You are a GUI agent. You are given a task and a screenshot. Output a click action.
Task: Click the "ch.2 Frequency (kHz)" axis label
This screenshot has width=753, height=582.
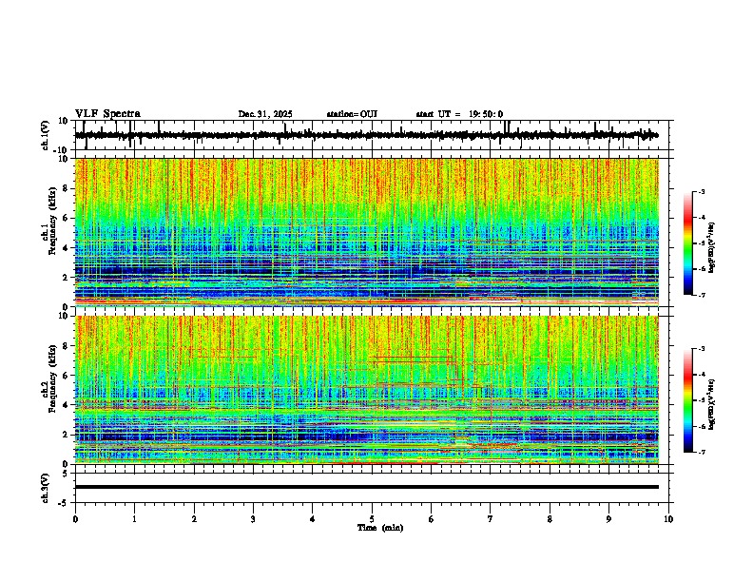48,378
